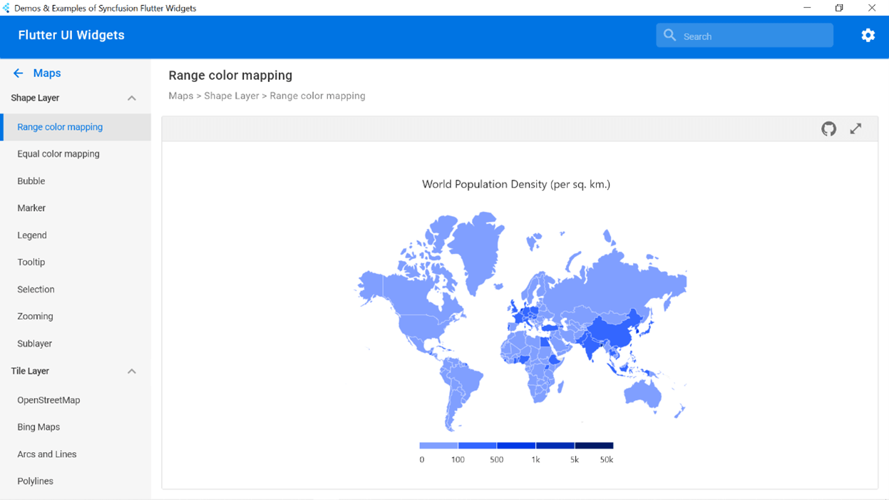Screen dimensions: 889x500
Task: Go to the Zooming sample
Action: click(x=35, y=317)
